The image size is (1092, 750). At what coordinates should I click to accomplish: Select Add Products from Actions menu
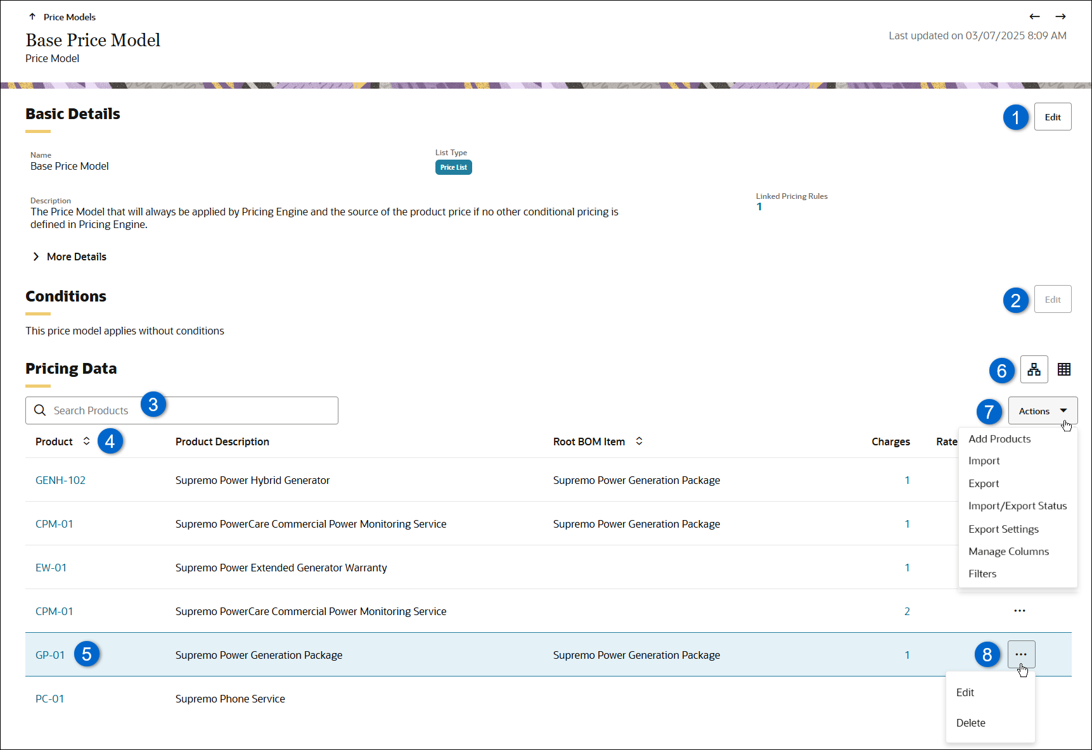pos(999,438)
